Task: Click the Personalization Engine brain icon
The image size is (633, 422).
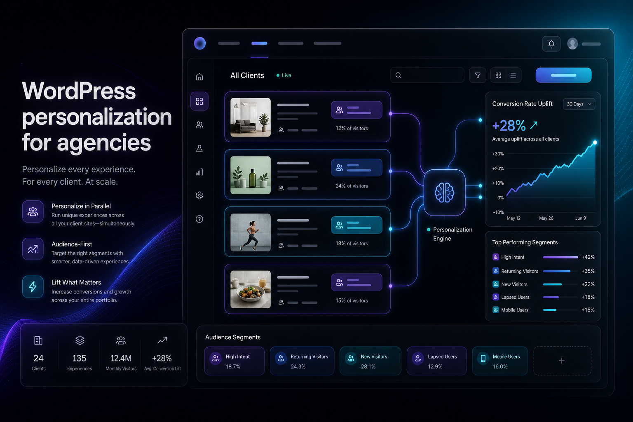Action: [x=445, y=192]
